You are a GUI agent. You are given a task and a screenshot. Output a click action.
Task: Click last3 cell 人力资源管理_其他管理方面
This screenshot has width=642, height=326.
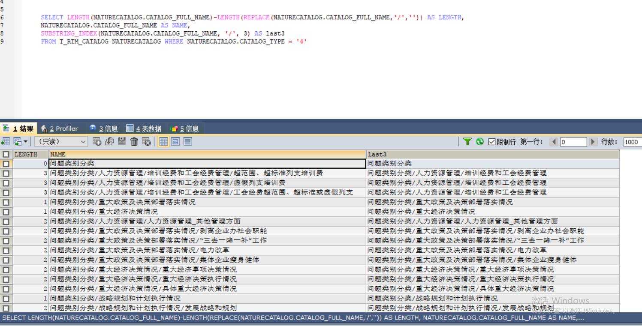[493, 221]
